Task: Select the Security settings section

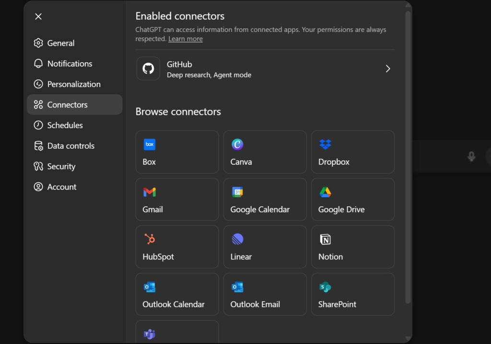Action: point(61,166)
